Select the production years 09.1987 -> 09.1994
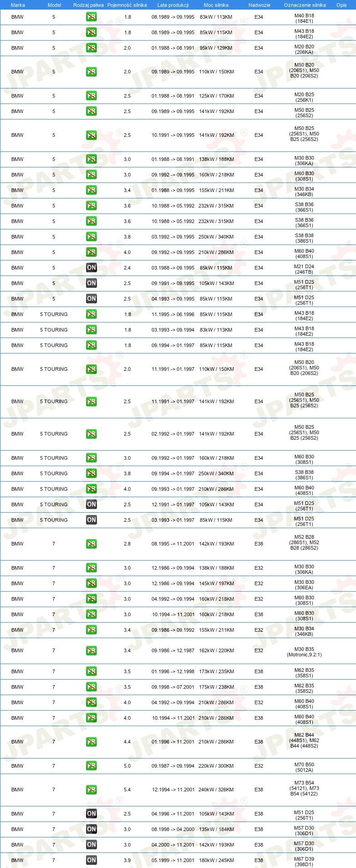The image size is (356, 868). (x=173, y=766)
